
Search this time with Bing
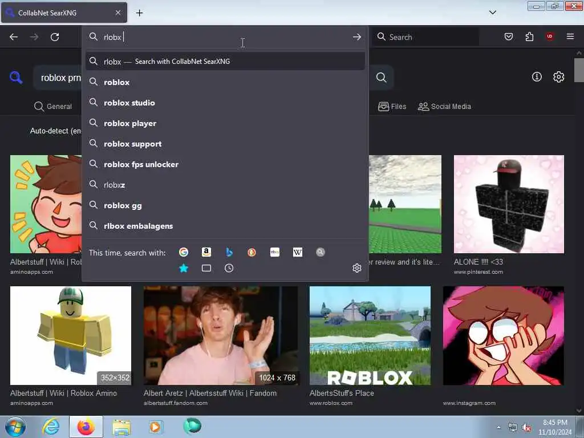[x=229, y=252]
